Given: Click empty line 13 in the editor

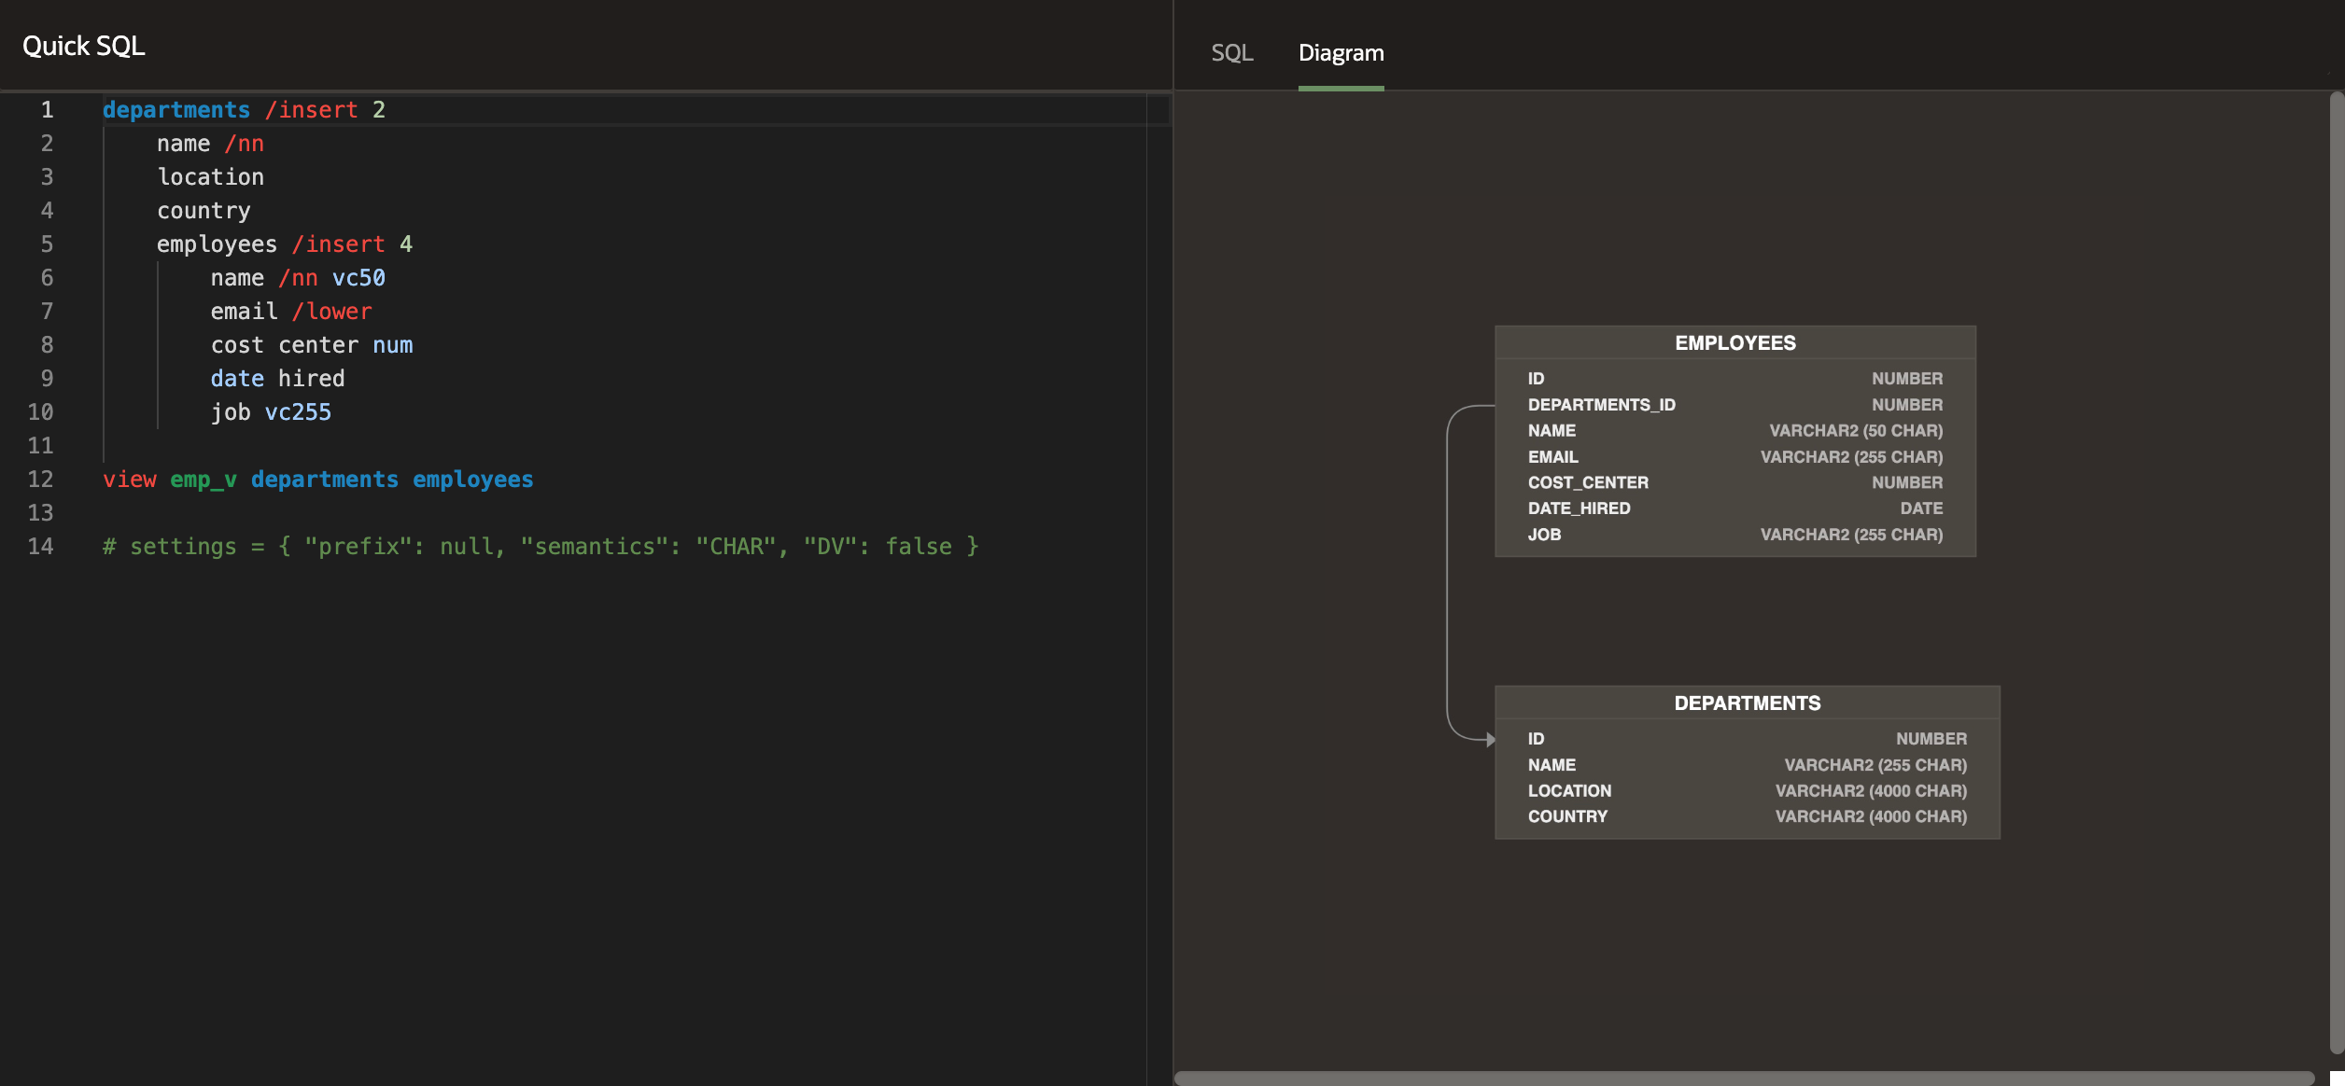Looking at the screenshot, I should (373, 513).
